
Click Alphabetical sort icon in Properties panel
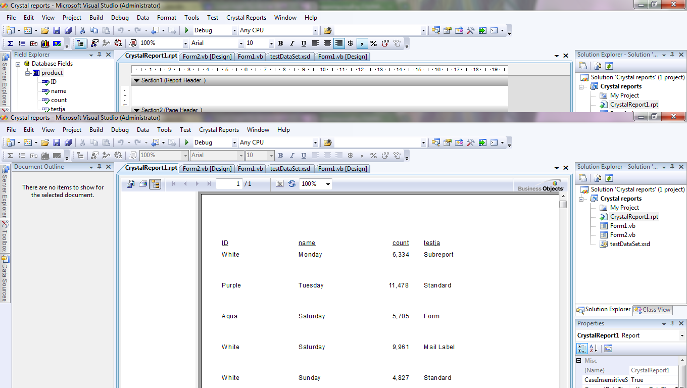coord(594,349)
